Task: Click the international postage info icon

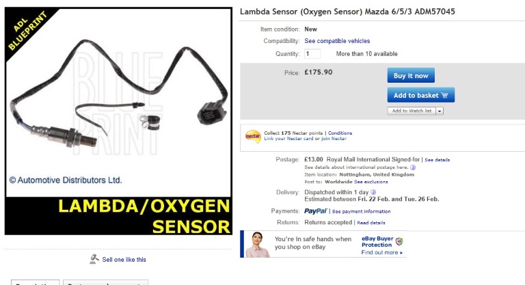Action: pyautogui.click(x=413, y=167)
